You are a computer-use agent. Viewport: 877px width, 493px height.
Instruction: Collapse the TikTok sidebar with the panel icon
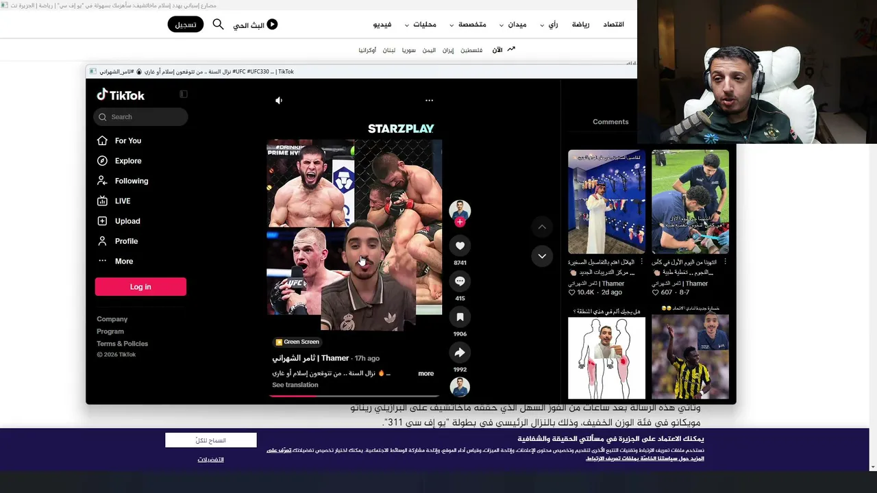coord(183,94)
